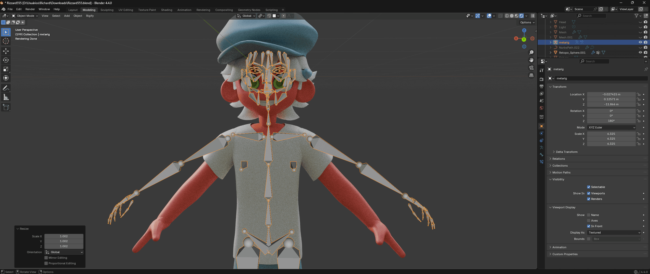Viewport: 650px width, 274px height.
Task: Enable Mirror Editing in Resize panel
Action: 46,258
